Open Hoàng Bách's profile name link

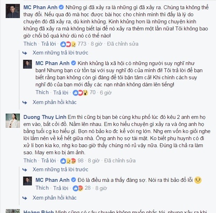point(39,211)
